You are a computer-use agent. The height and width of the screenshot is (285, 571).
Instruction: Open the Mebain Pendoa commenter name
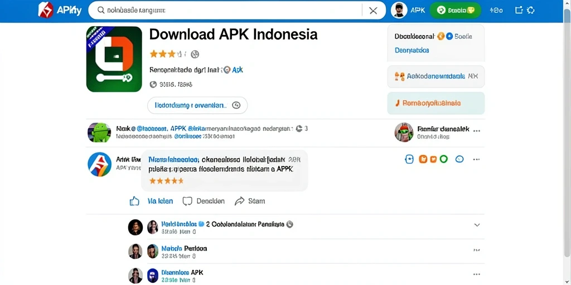[184, 249]
